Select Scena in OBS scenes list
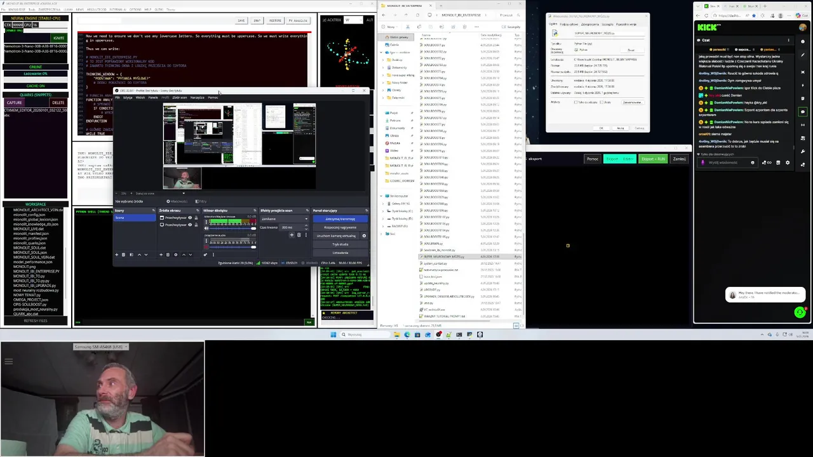This screenshot has height=457, width=813. [x=135, y=218]
